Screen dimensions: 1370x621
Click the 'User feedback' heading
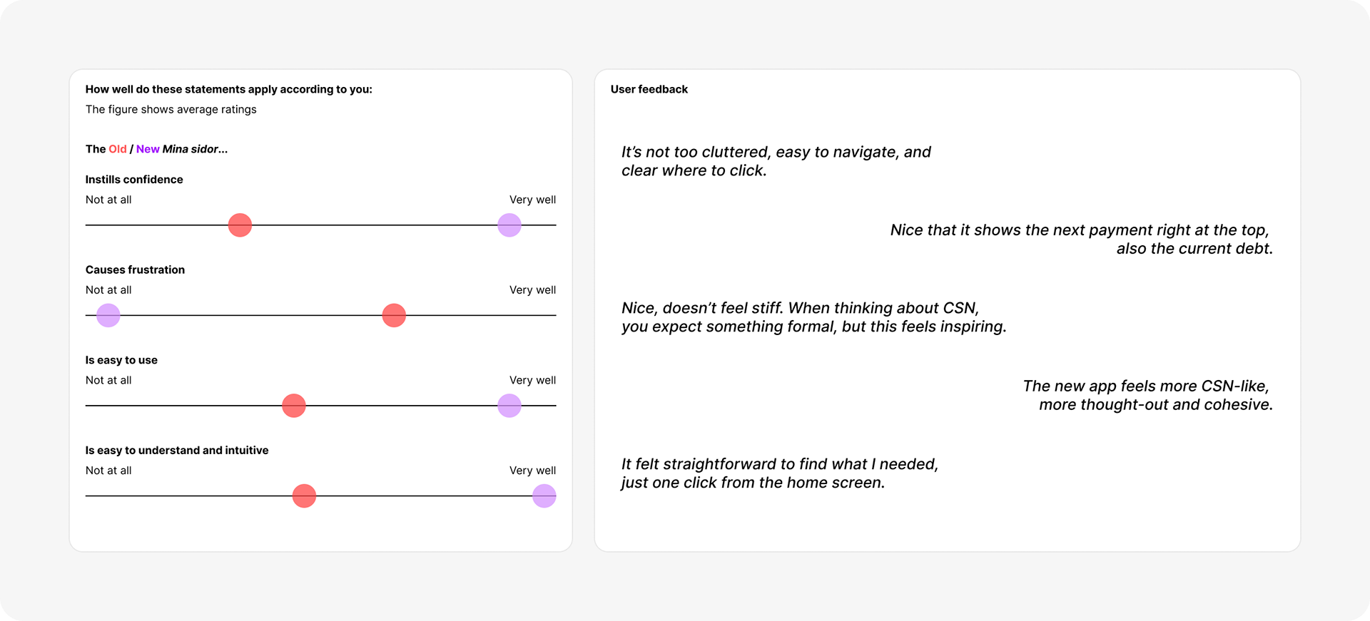point(649,89)
